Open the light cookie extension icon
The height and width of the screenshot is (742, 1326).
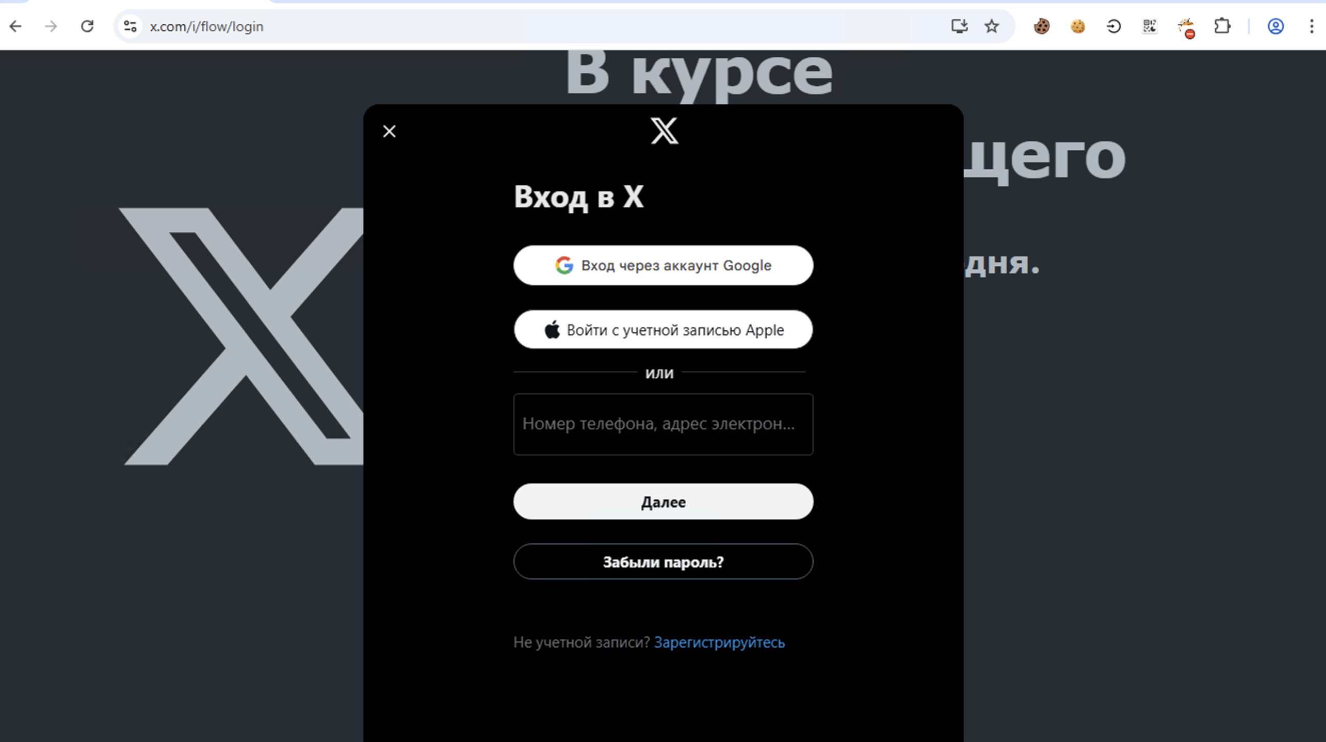coord(1077,26)
